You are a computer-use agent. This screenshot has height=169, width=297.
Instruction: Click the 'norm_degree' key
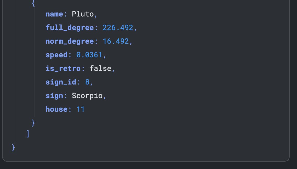[70, 41]
